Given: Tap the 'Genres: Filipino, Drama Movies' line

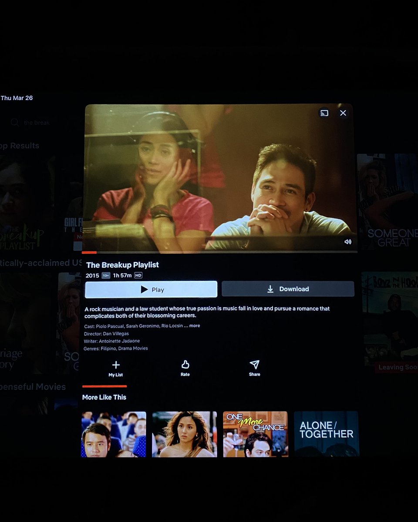Looking at the screenshot, I should (x=116, y=348).
